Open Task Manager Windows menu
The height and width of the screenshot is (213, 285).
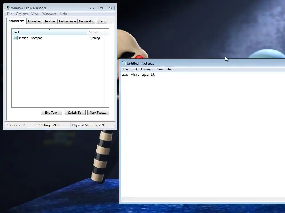[x=49, y=14]
